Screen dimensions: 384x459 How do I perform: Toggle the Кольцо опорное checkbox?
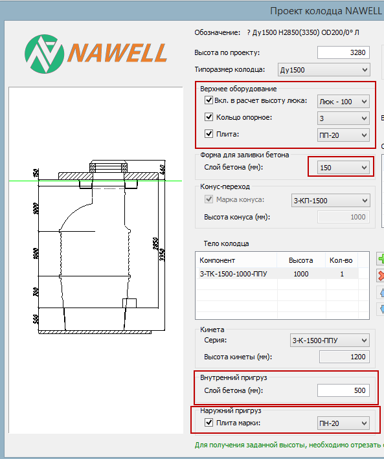pyautogui.click(x=209, y=117)
